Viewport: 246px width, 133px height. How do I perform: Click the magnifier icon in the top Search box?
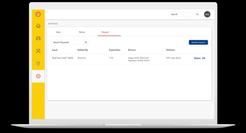coord(197,14)
